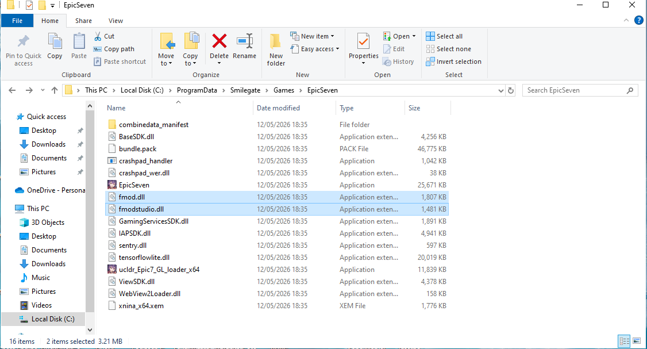Open address bar history dropdown

pos(500,90)
